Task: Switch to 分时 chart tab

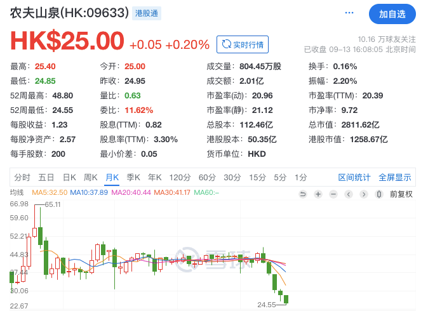Action: 22,177
